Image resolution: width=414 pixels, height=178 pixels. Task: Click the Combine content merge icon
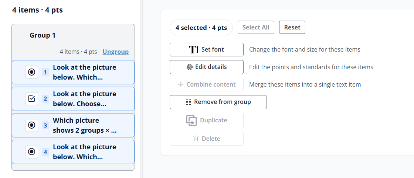(x=181, y=84)
